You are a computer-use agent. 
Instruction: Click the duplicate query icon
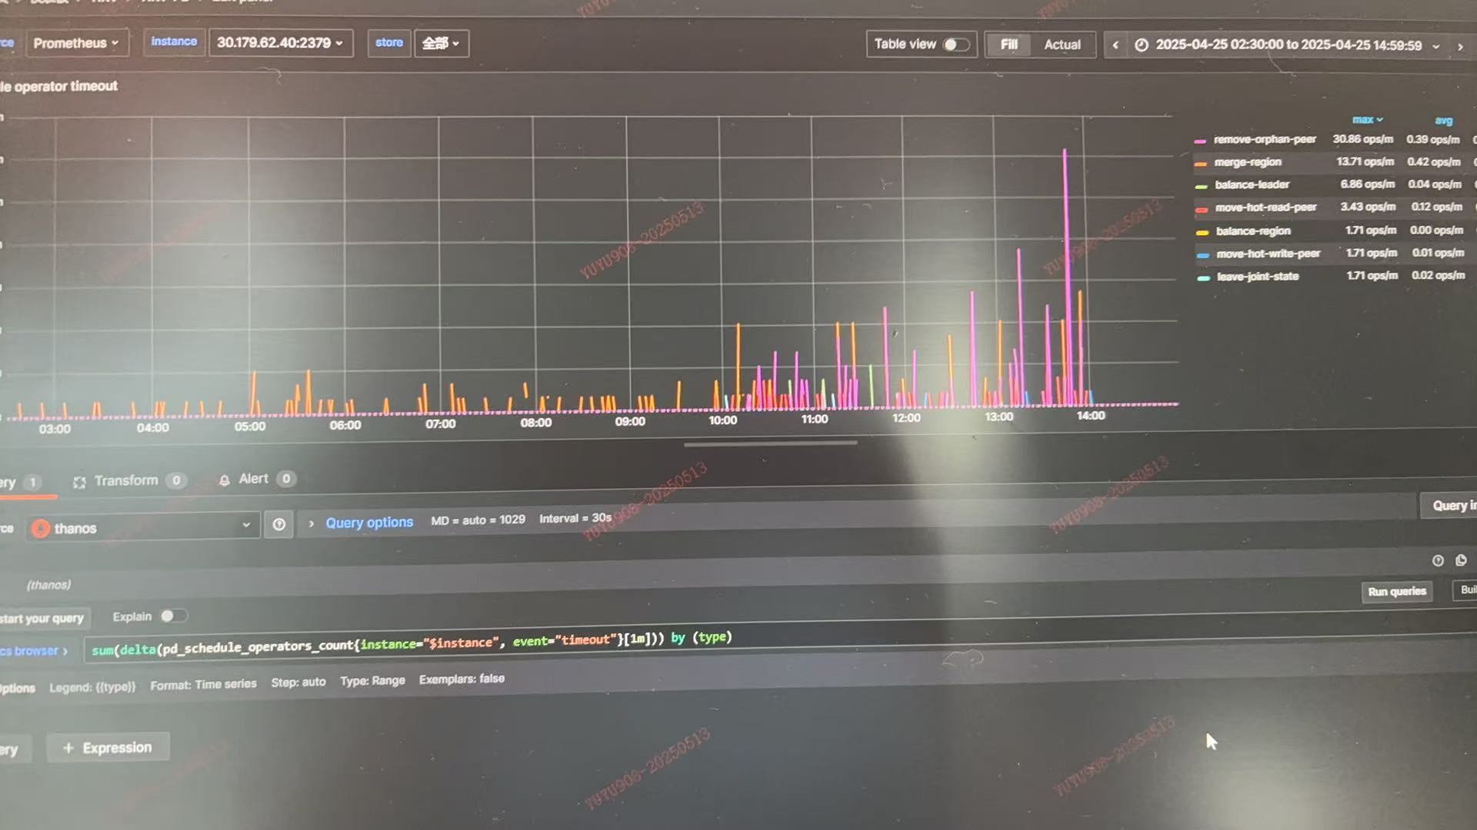coord(1461,560)
